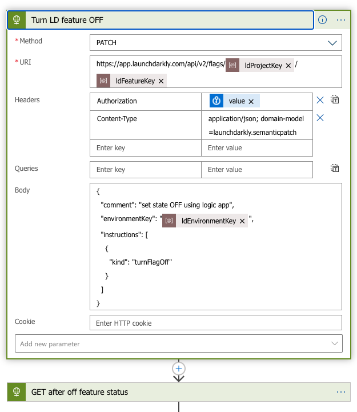Click the ldProjectKey parameter icon
This screenshot has width=357, height=412.
pyautogui.click(x=232, y=65)
